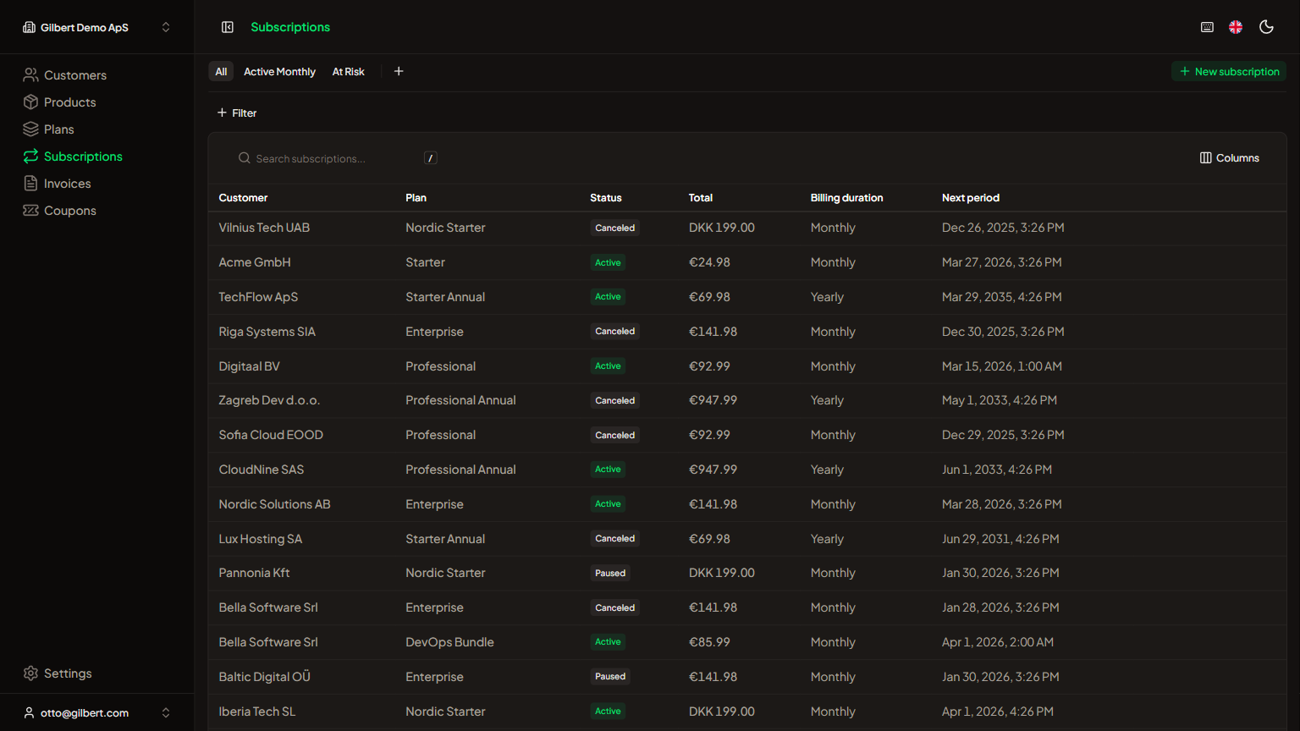Switch to the Active Monthly tab
Screen dimensions: 1300x731
click(279, 71)
